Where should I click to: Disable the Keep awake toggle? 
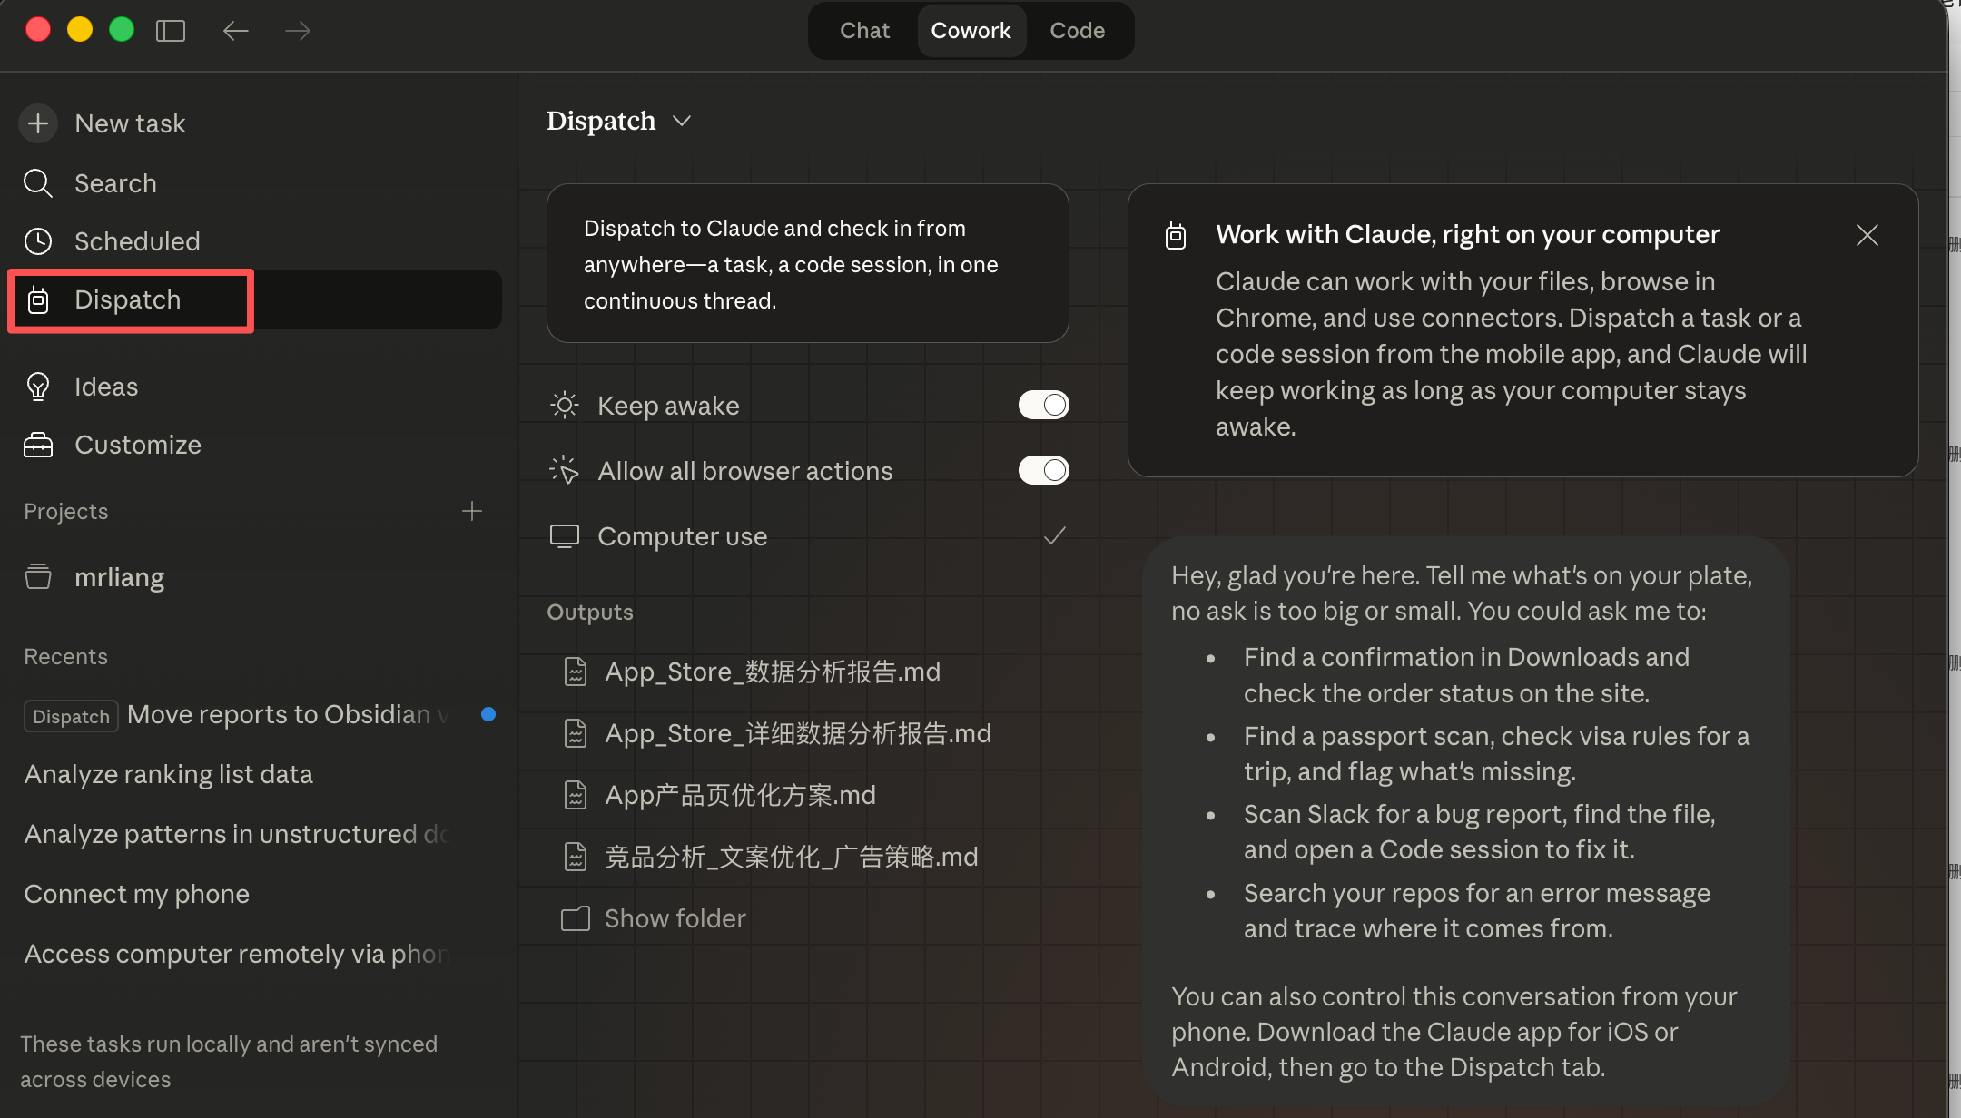(x=1043, y=405)
